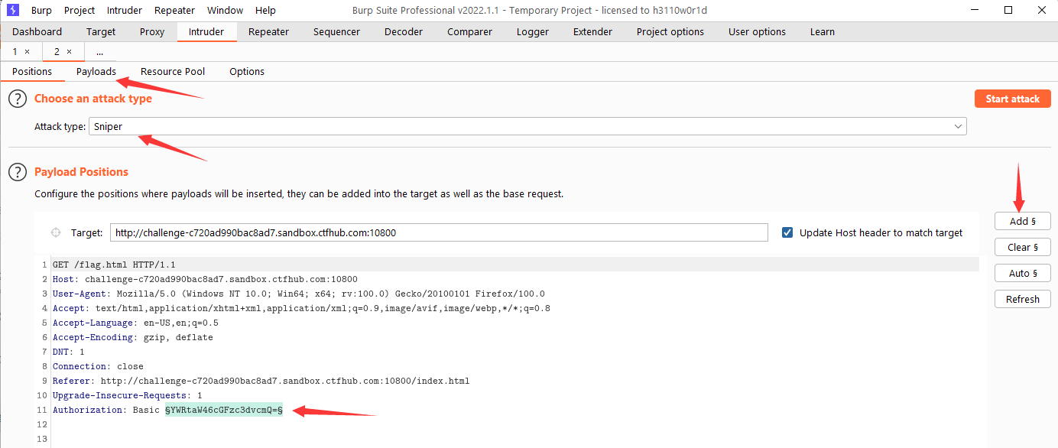1058x448 pixels.
Task: Click the Refresh button
Action: 1023,299
